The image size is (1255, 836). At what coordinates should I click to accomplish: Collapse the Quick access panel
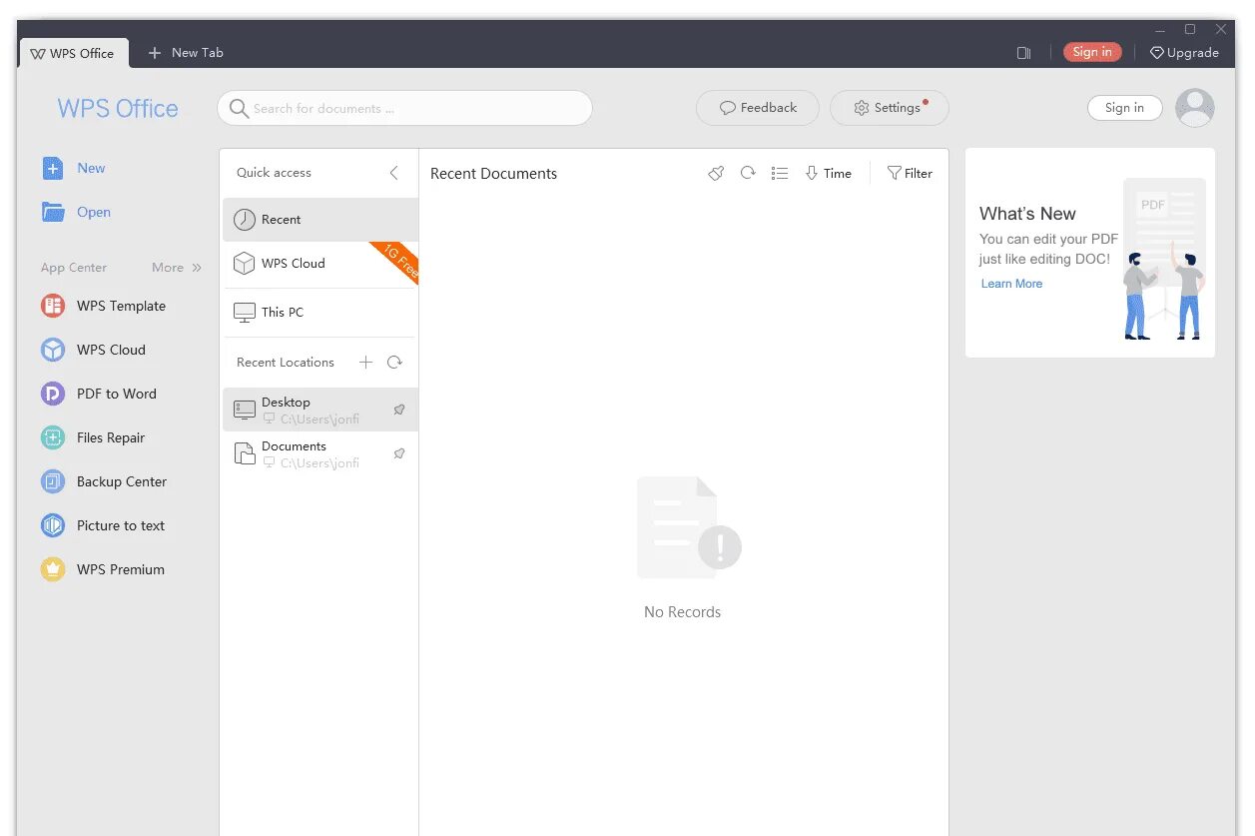393,173
